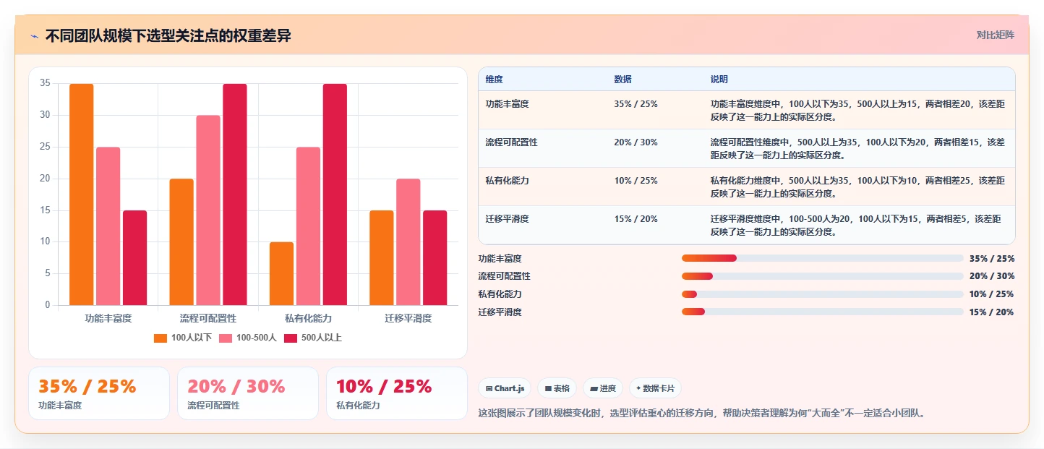The width and height of the screenshot is (1044, 449).
Task: Click the 数据 table column header
Action: (623, 79)
